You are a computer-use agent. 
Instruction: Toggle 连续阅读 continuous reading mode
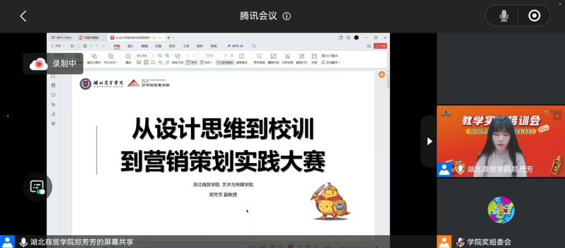(225, 63)
